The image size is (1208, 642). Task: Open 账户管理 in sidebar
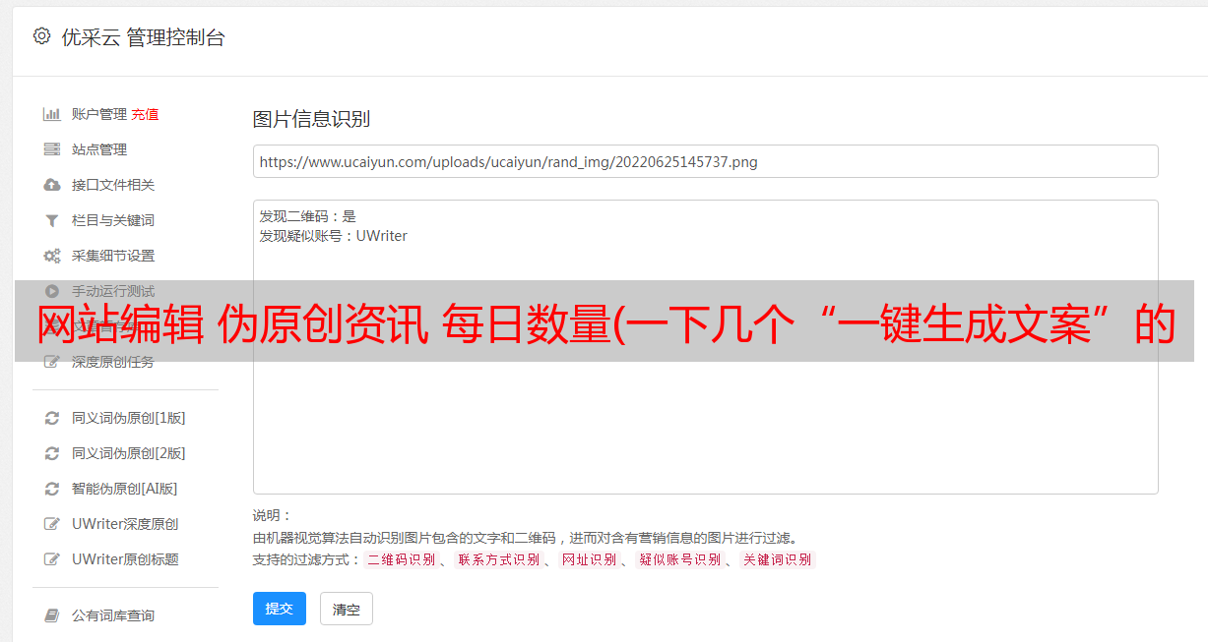point(99,114)
